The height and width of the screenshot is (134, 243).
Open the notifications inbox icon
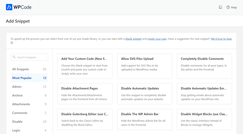220,7
